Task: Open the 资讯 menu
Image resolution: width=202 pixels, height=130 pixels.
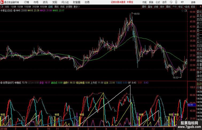Action: point(45,2)
